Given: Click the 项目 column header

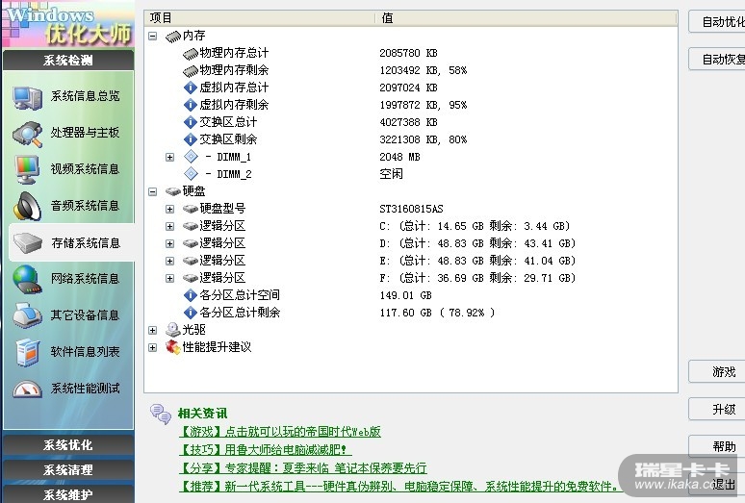Looking at the screenshot, I should (x=260, y=18).
